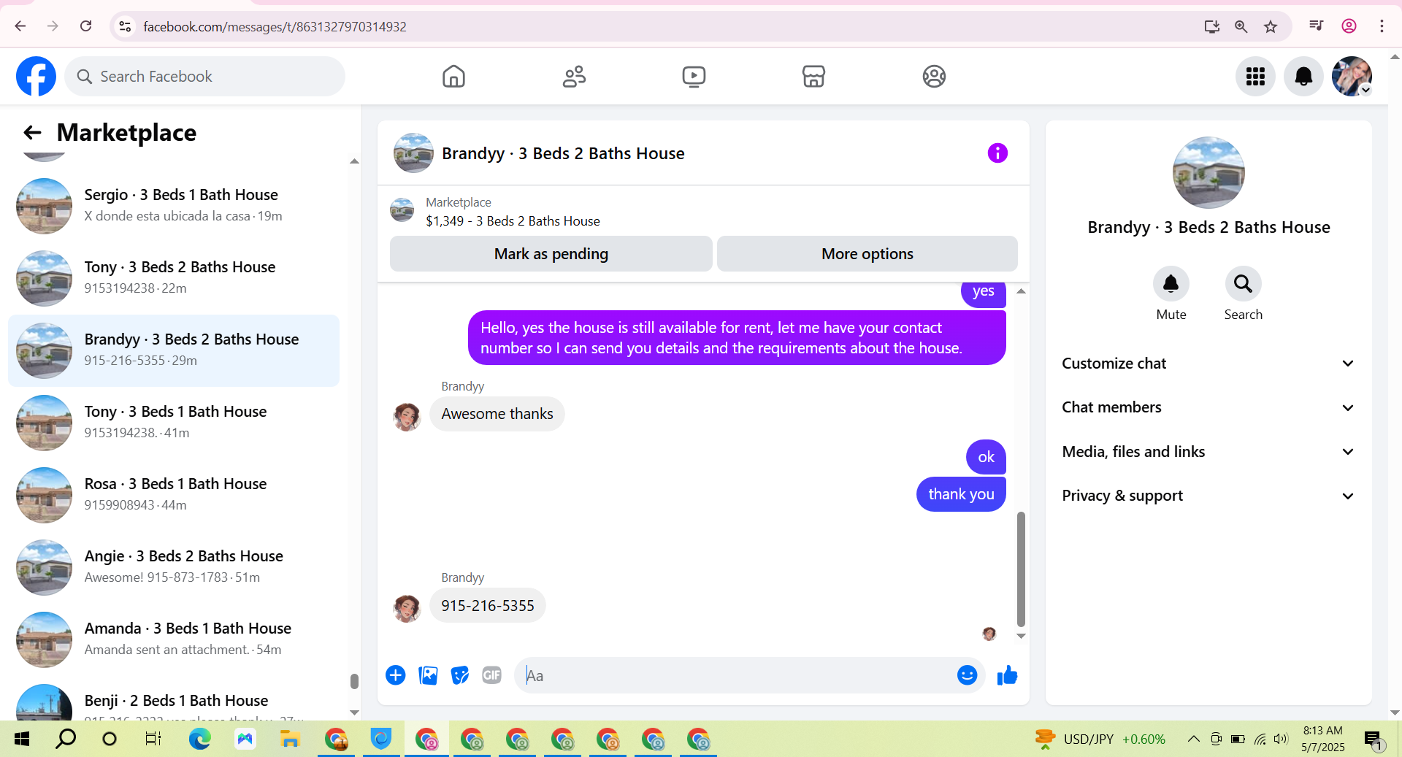Open the notifications bell icon
This screenshot has height=757, width=1402.
(1303, 76)
